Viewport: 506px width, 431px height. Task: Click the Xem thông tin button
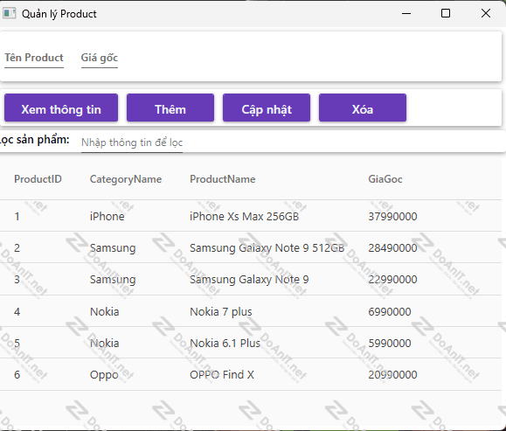point(61,108)
